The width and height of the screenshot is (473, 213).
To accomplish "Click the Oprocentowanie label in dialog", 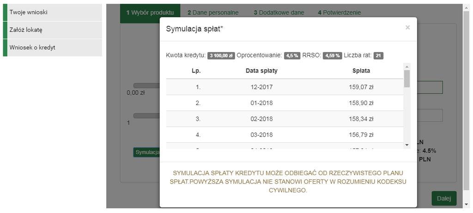I will click(260, 55).
